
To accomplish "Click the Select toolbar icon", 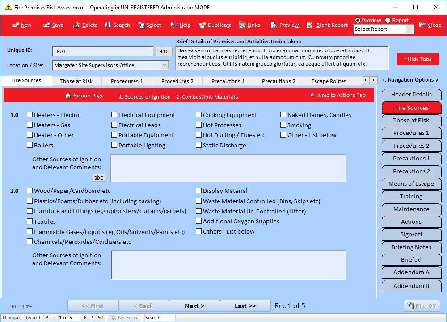I will point(141,25).
